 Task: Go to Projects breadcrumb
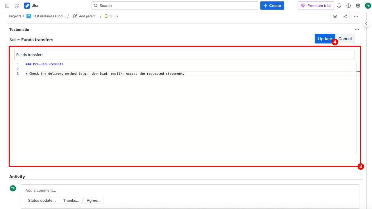point(15,16)
